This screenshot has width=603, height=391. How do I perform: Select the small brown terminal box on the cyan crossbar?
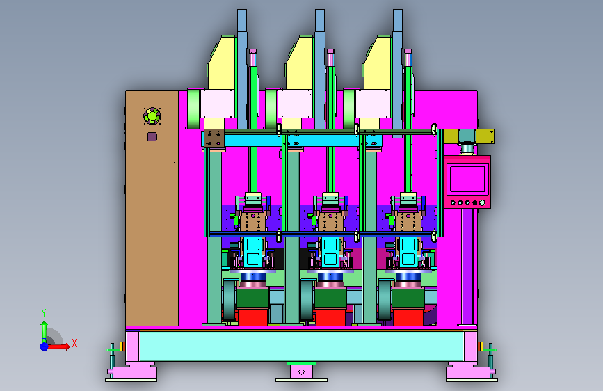[214, 139]
